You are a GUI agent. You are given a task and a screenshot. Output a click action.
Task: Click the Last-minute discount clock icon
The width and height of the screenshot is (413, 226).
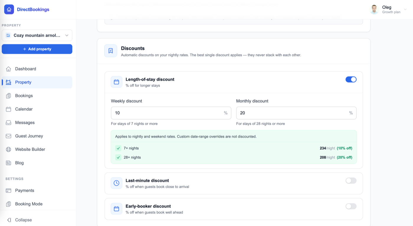pyautogui.click(x=117, y=183)
